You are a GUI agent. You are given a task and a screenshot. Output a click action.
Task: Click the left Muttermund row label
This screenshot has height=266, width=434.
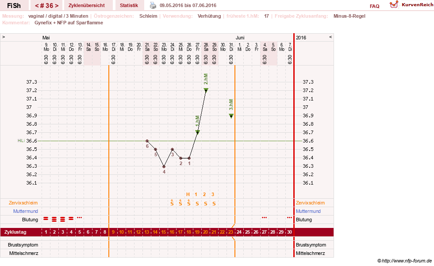[26, 211]
